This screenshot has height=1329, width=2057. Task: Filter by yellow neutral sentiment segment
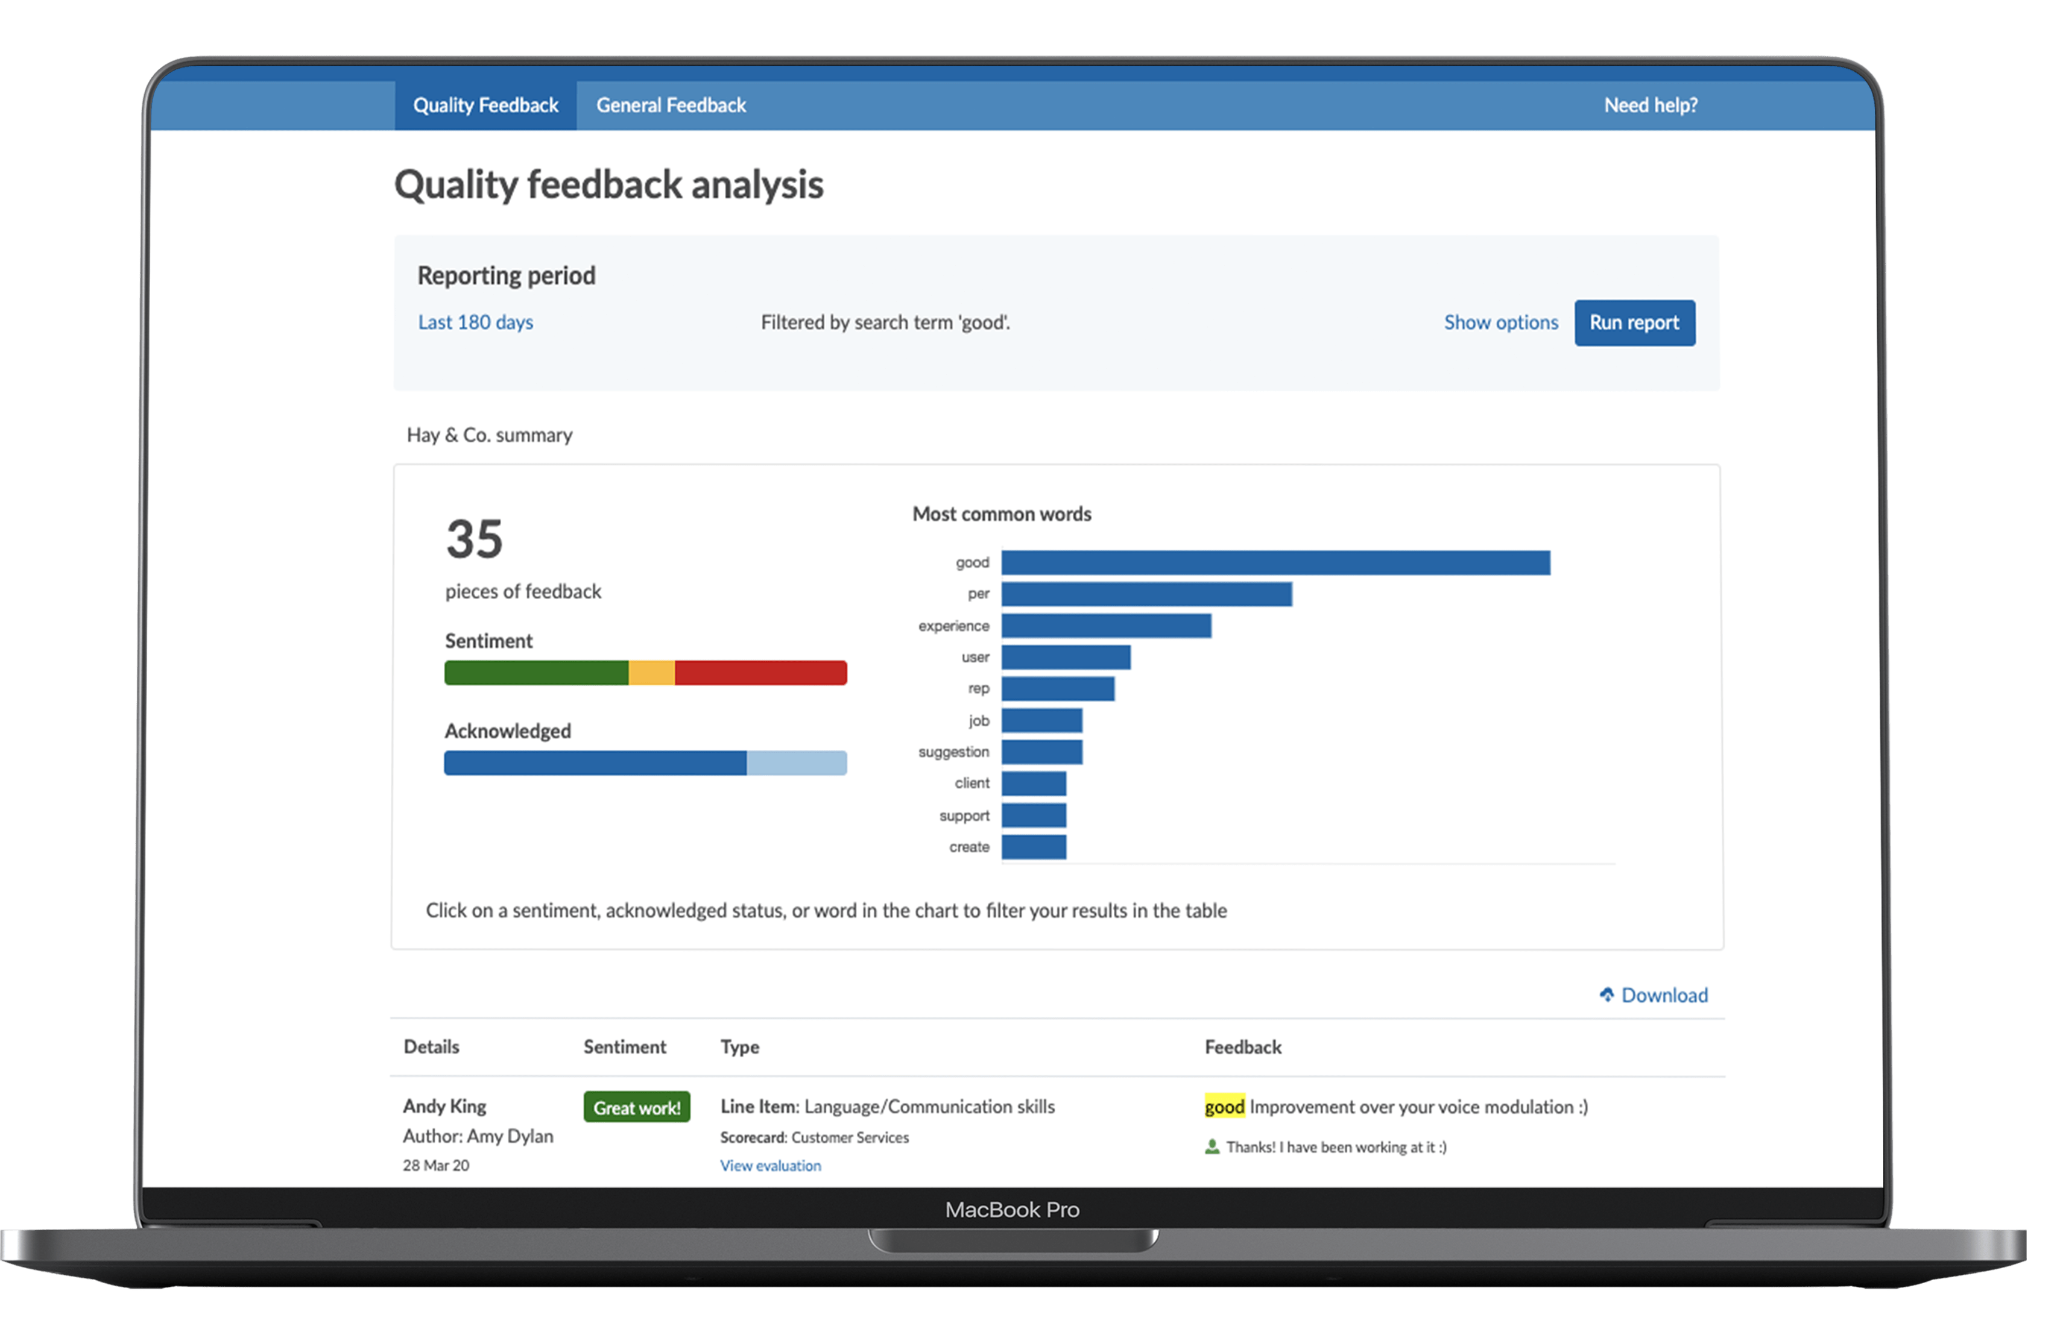click(651, 673)
